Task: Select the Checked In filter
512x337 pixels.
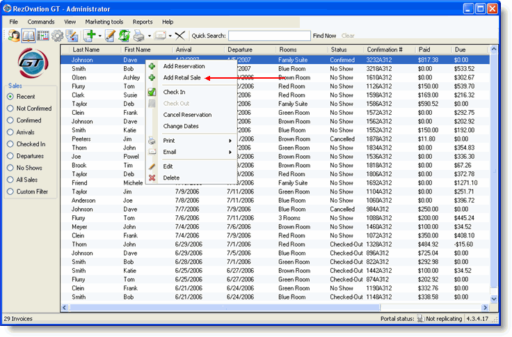Action: point(26,144)
